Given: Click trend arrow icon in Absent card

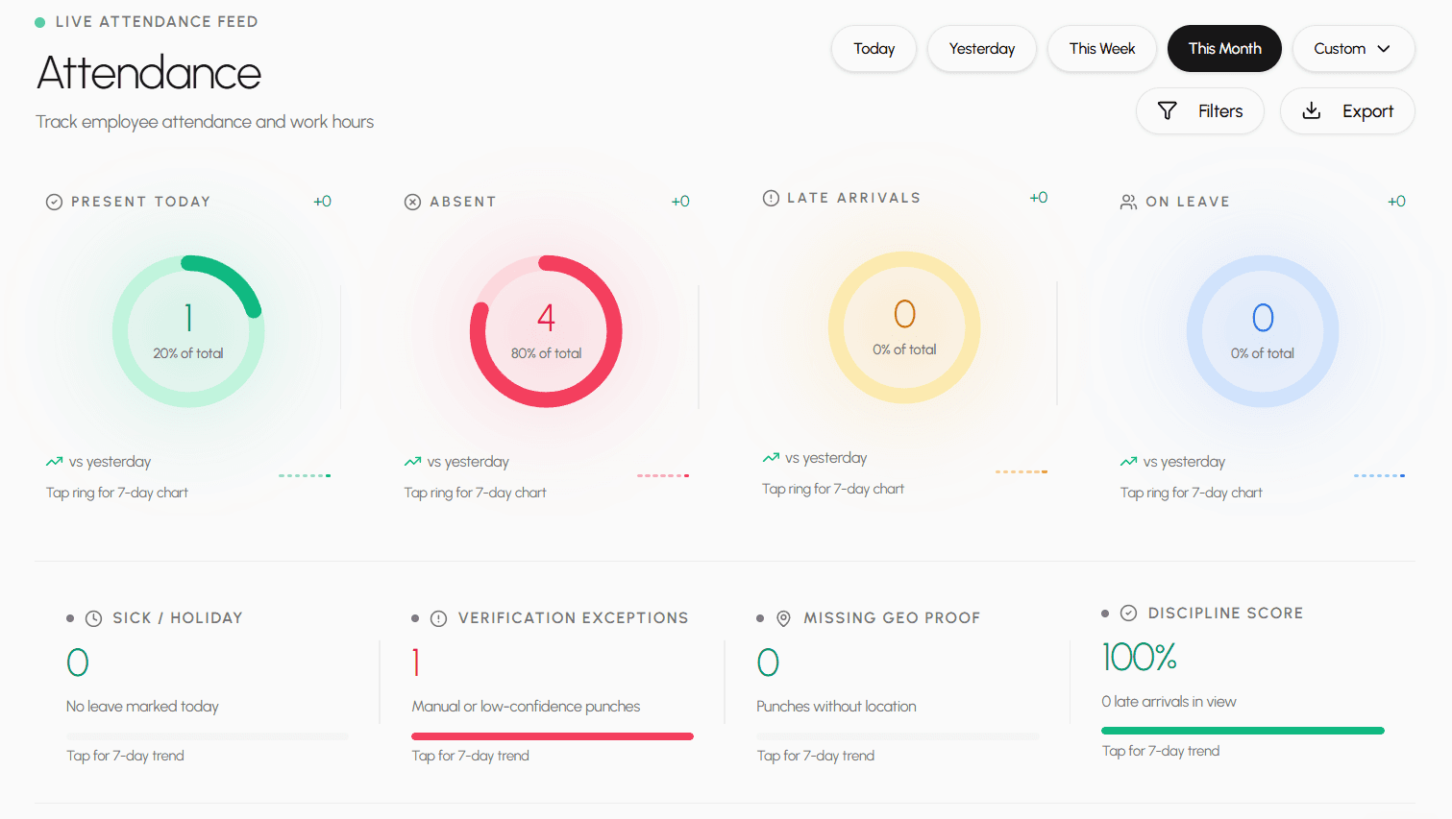Looking at the screenshot, I should click(x=413, y=462).
